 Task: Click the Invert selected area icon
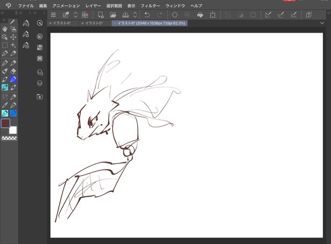tap(240, 15)
